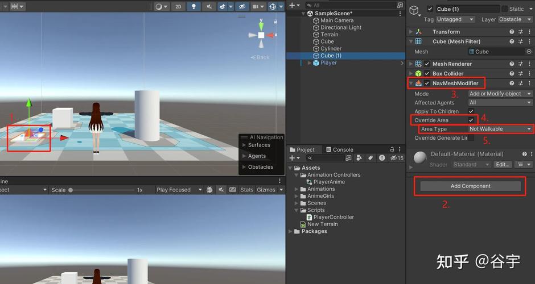Toggle hidden packages count eye icon

click(397, 158)
